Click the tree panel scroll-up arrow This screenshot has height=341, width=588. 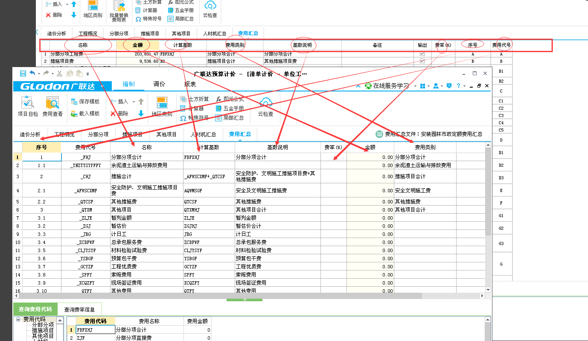[x=59, y=320]
